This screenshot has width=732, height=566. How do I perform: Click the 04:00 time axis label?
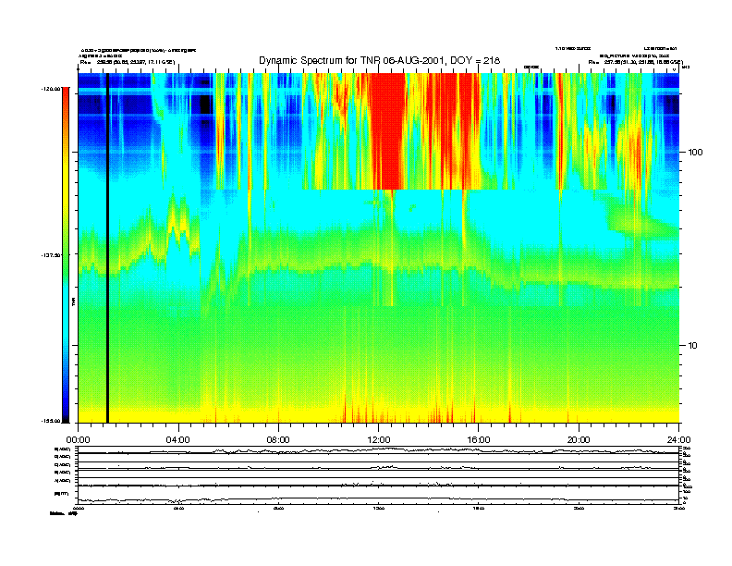pyautogui.click(x=178, y=440)
